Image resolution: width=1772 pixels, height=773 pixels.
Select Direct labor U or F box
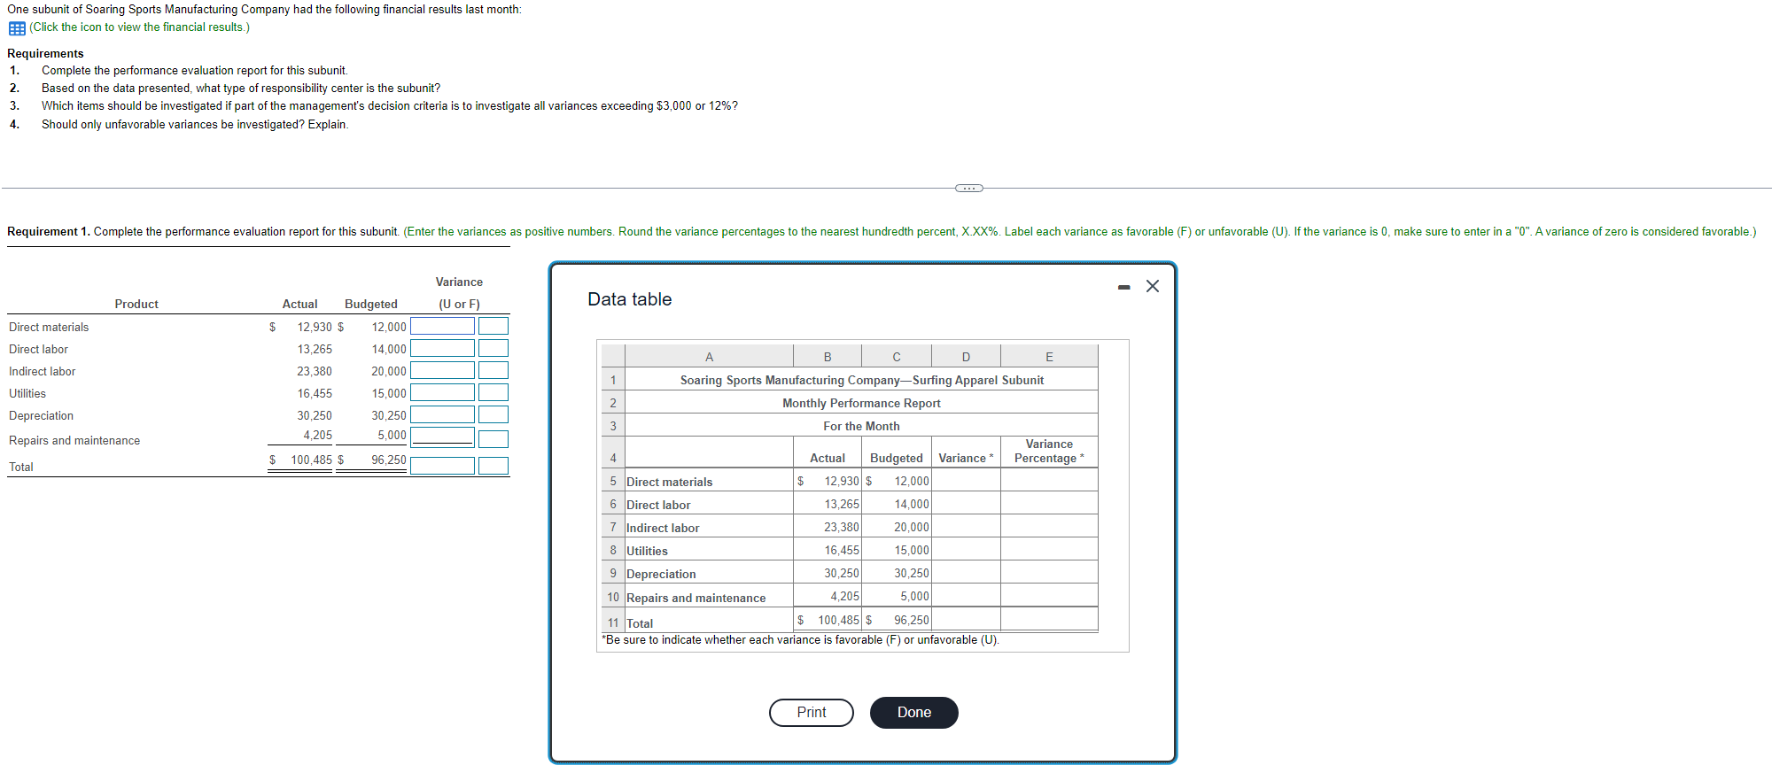(494, 348)
